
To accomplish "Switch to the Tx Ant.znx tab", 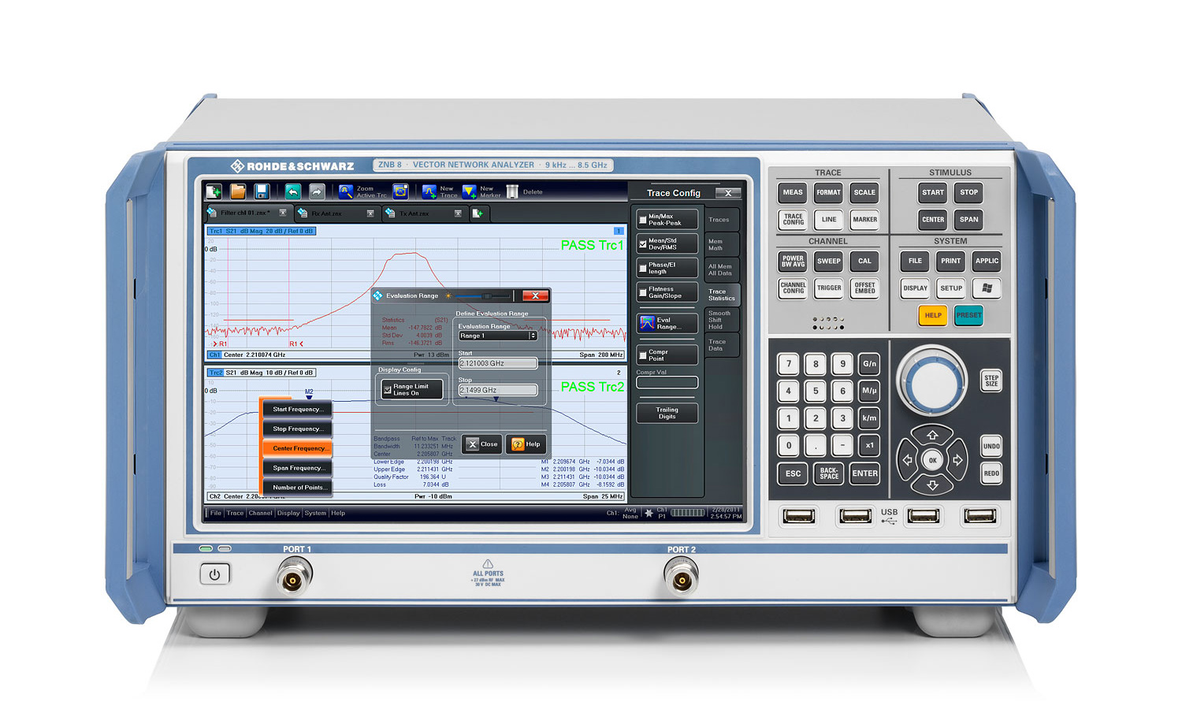I will coord(425,213).
